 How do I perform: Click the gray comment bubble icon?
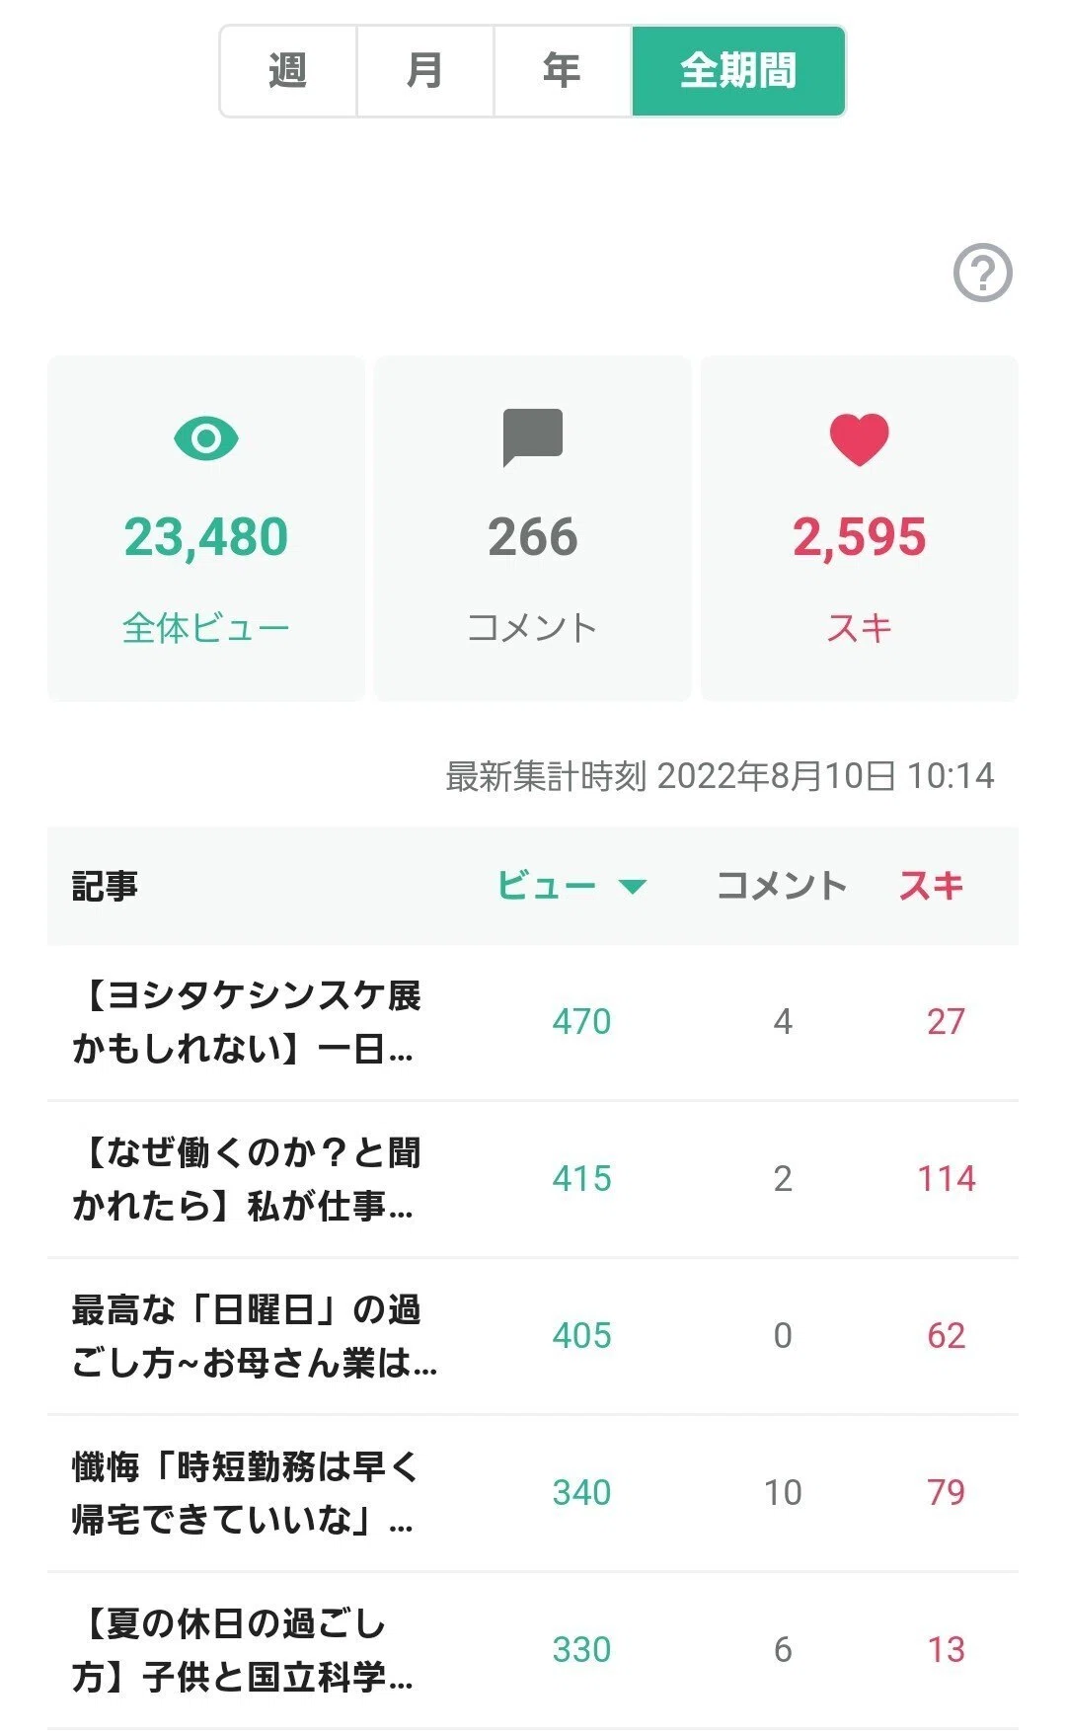[x=533, y=437]
